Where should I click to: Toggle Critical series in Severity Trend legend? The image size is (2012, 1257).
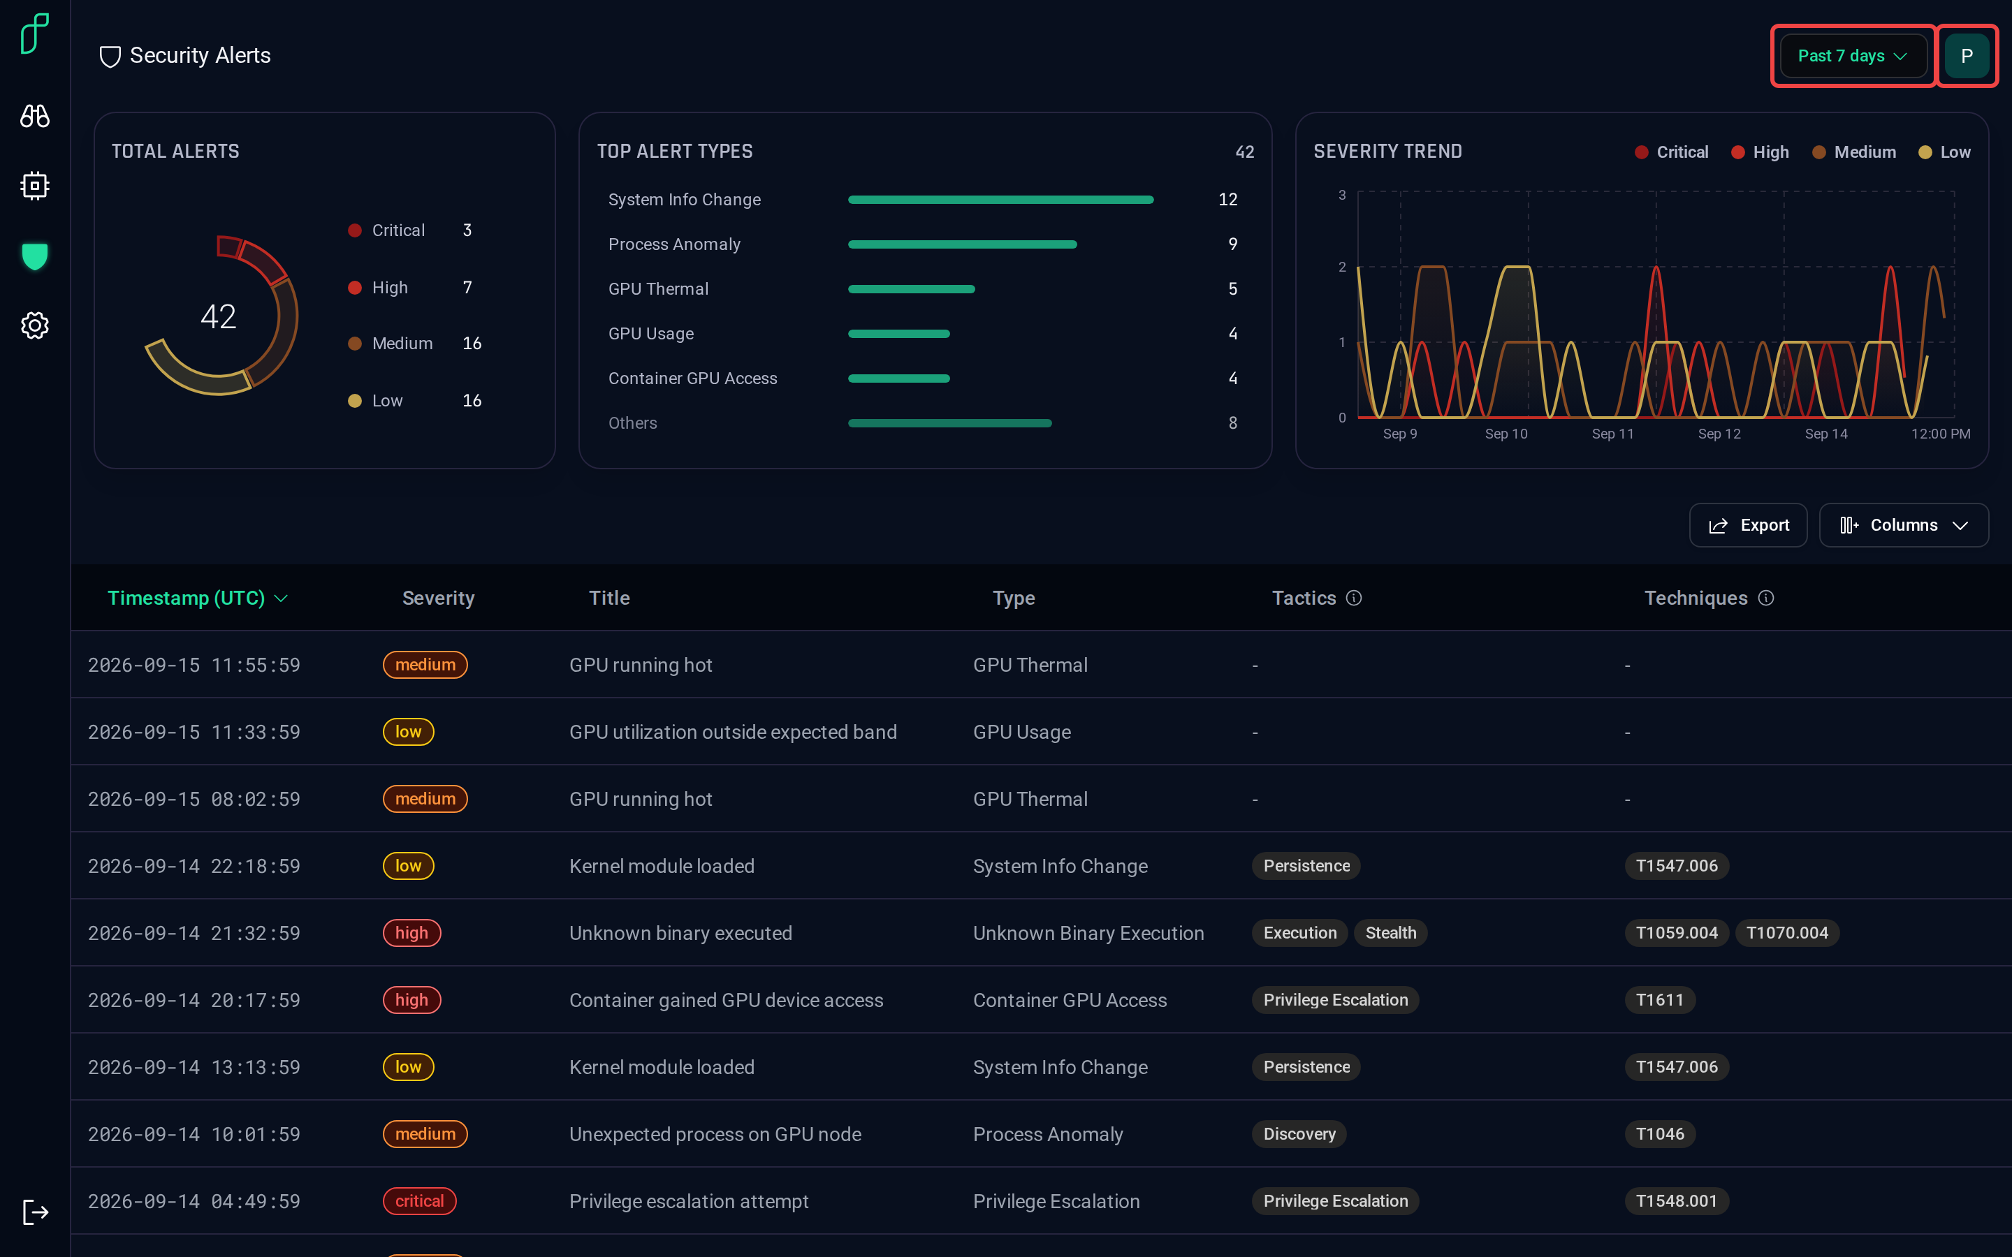click(1671, 152)
